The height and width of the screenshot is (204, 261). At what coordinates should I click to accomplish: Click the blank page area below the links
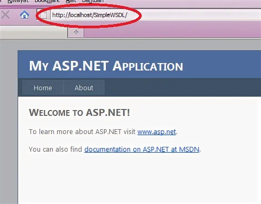click(x=133, y=176)
